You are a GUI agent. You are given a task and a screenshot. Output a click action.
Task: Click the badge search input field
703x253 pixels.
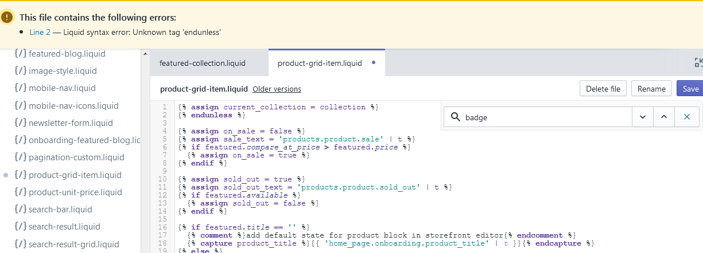click(545, 117)
